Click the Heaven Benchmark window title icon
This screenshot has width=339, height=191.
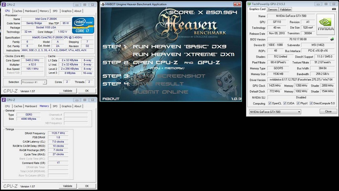point(103,4)
